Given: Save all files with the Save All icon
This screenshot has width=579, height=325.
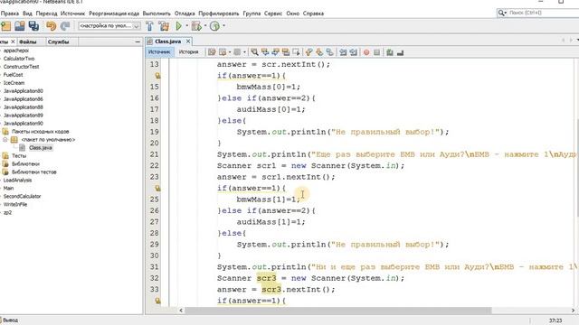Looking at the screenshot, I should (33, 26).
